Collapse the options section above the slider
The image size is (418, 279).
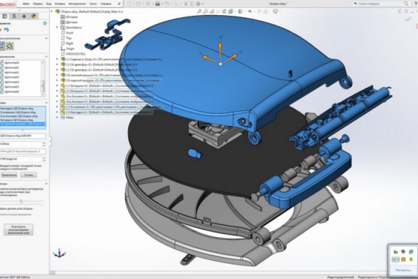pos(46,184)
